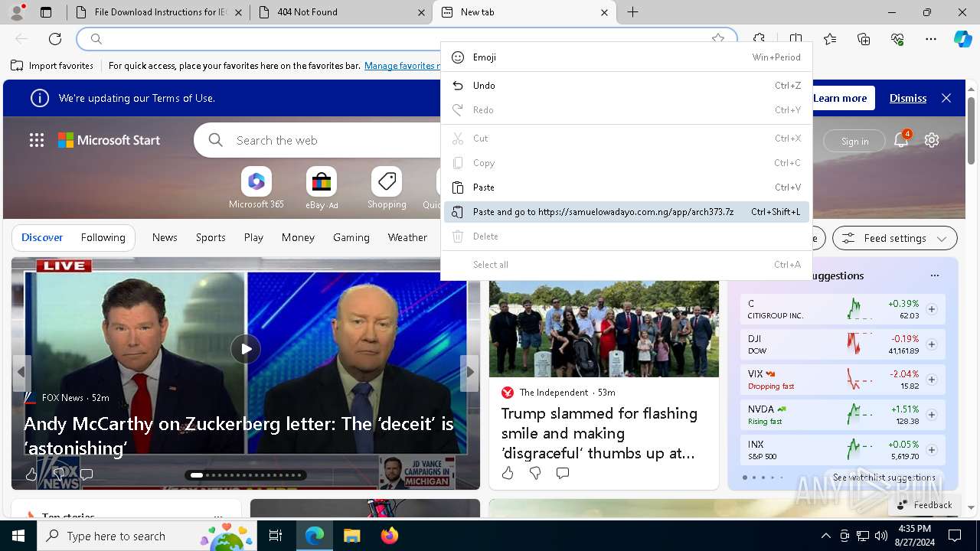Refresh the page with the reload icon
This screenshot has width=980, height=551.
pyautogui.click(x=55, y=39)
